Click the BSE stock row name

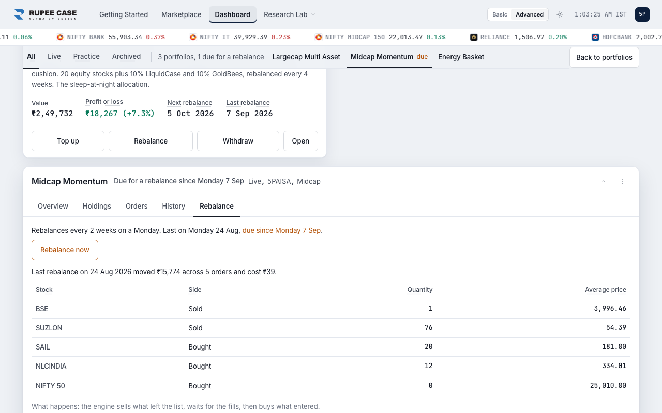coord(42,309)
